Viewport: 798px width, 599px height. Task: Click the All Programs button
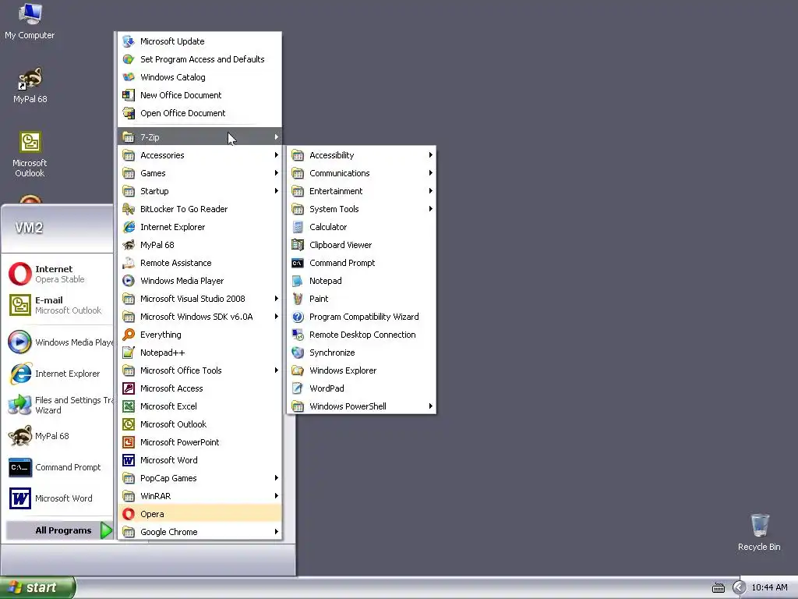point(59,530)
